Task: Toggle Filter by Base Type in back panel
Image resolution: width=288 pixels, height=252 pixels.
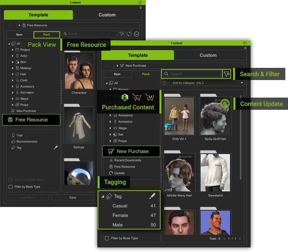Action: pyautogui.click(x=11, y=187)
